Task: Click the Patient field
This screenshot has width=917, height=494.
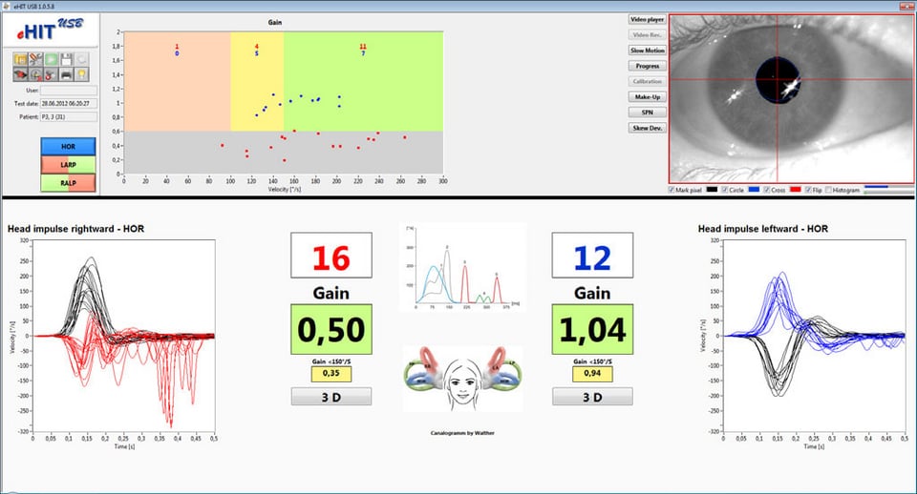Action: 69,116
